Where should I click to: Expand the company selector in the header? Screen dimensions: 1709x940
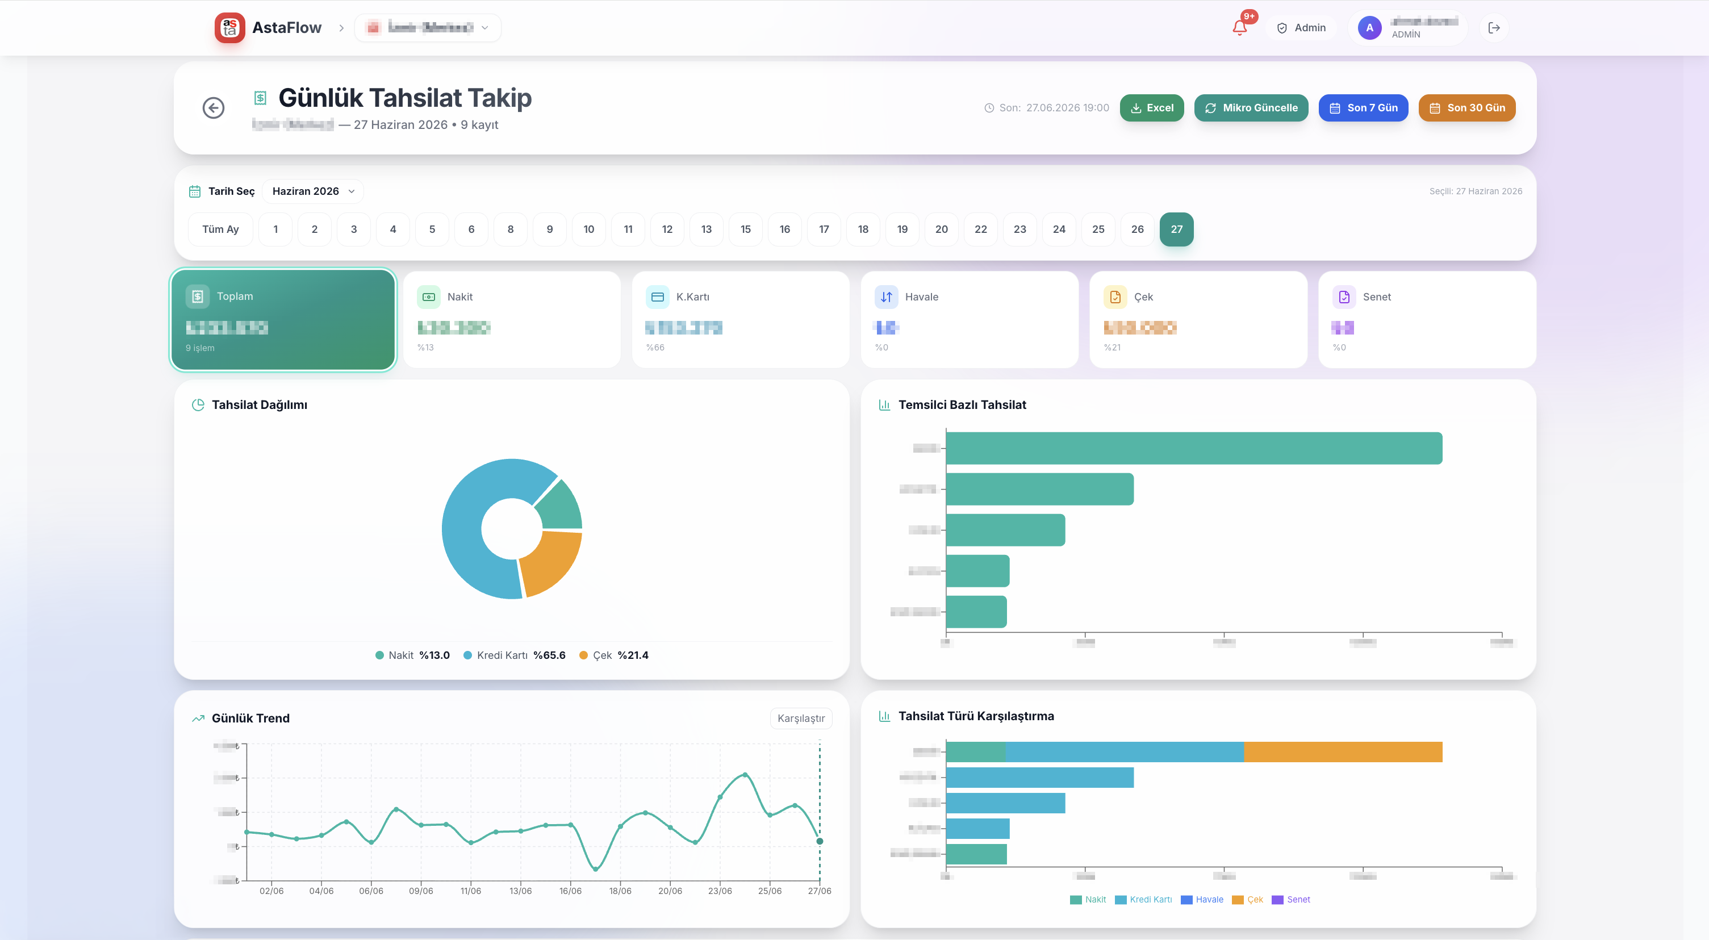[428, 28]
